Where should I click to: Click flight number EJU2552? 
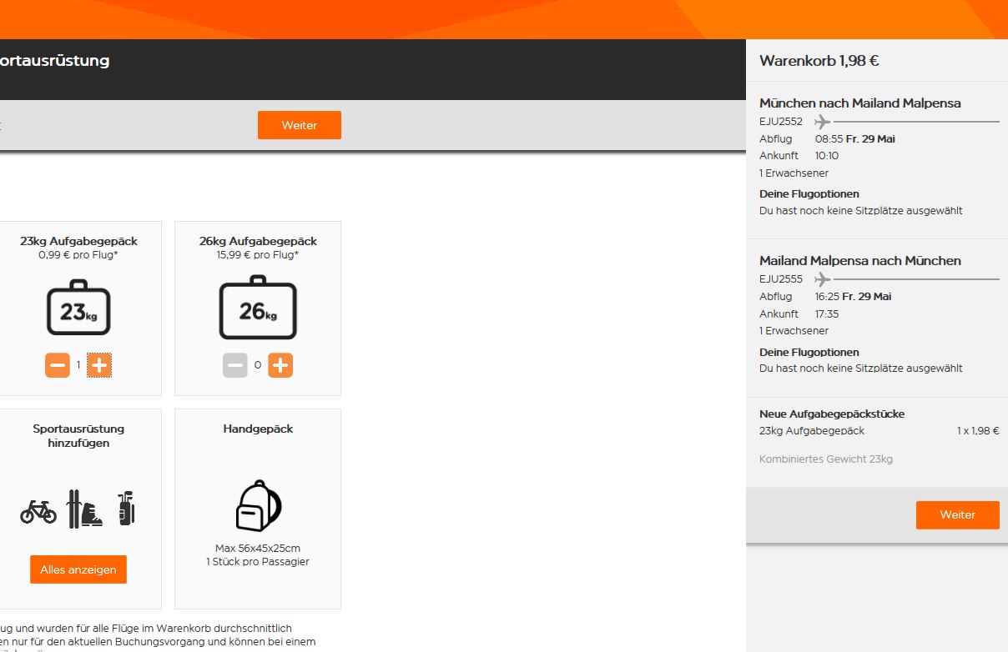[x=781, y=122]
